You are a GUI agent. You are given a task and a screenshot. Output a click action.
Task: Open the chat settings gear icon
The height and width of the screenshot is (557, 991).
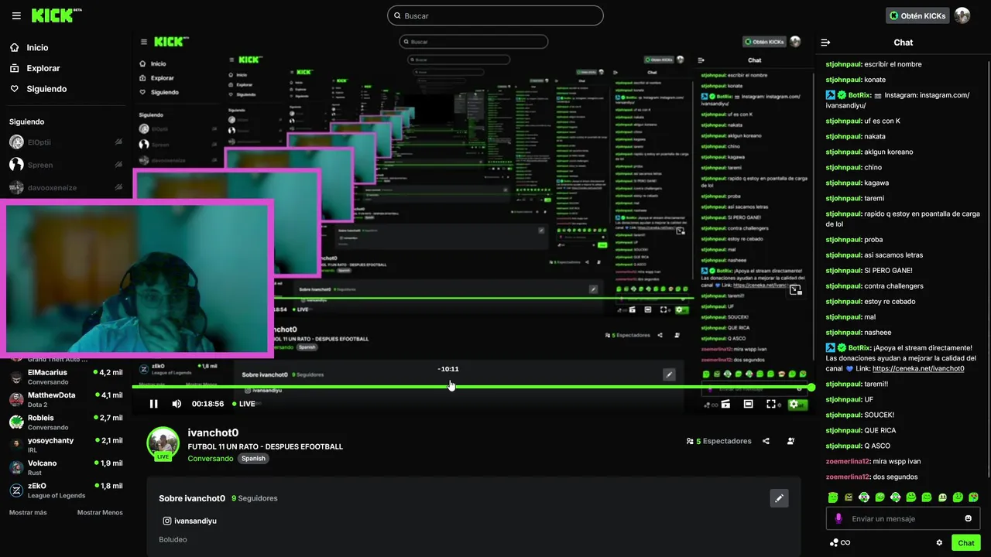939,542
